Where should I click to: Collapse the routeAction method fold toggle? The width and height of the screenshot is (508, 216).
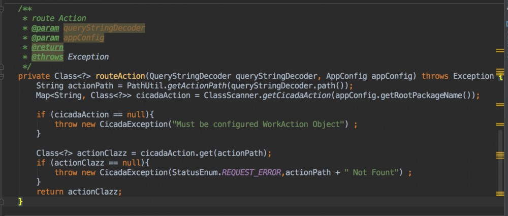(x=3, y=76)
